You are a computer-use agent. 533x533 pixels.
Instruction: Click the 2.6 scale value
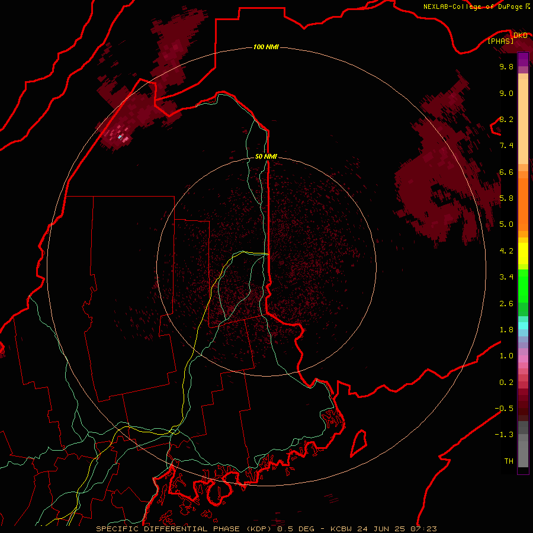(506, 304)
